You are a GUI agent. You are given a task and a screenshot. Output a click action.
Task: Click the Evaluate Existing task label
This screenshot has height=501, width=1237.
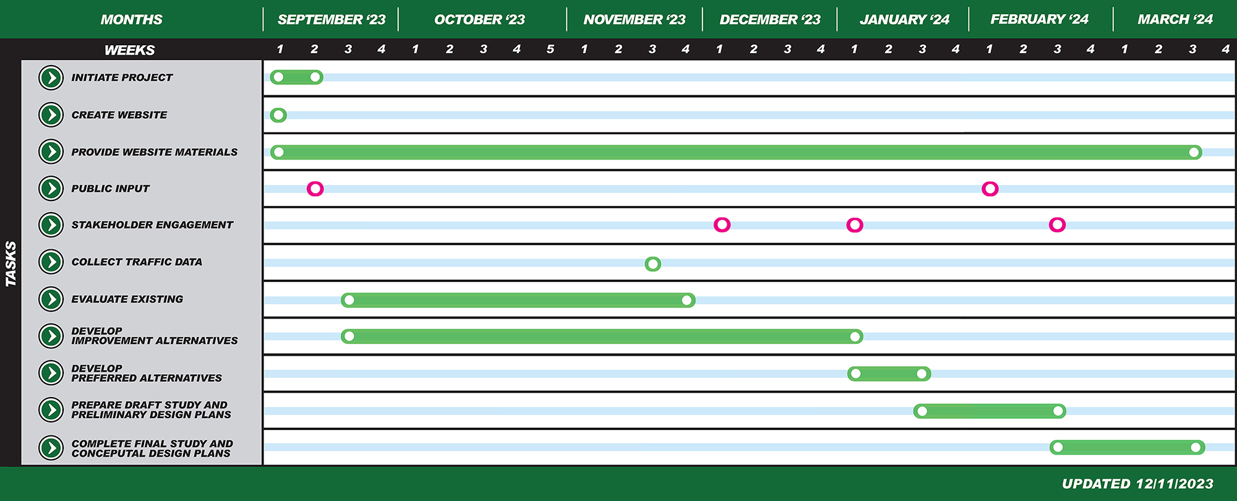coord(127,299)
